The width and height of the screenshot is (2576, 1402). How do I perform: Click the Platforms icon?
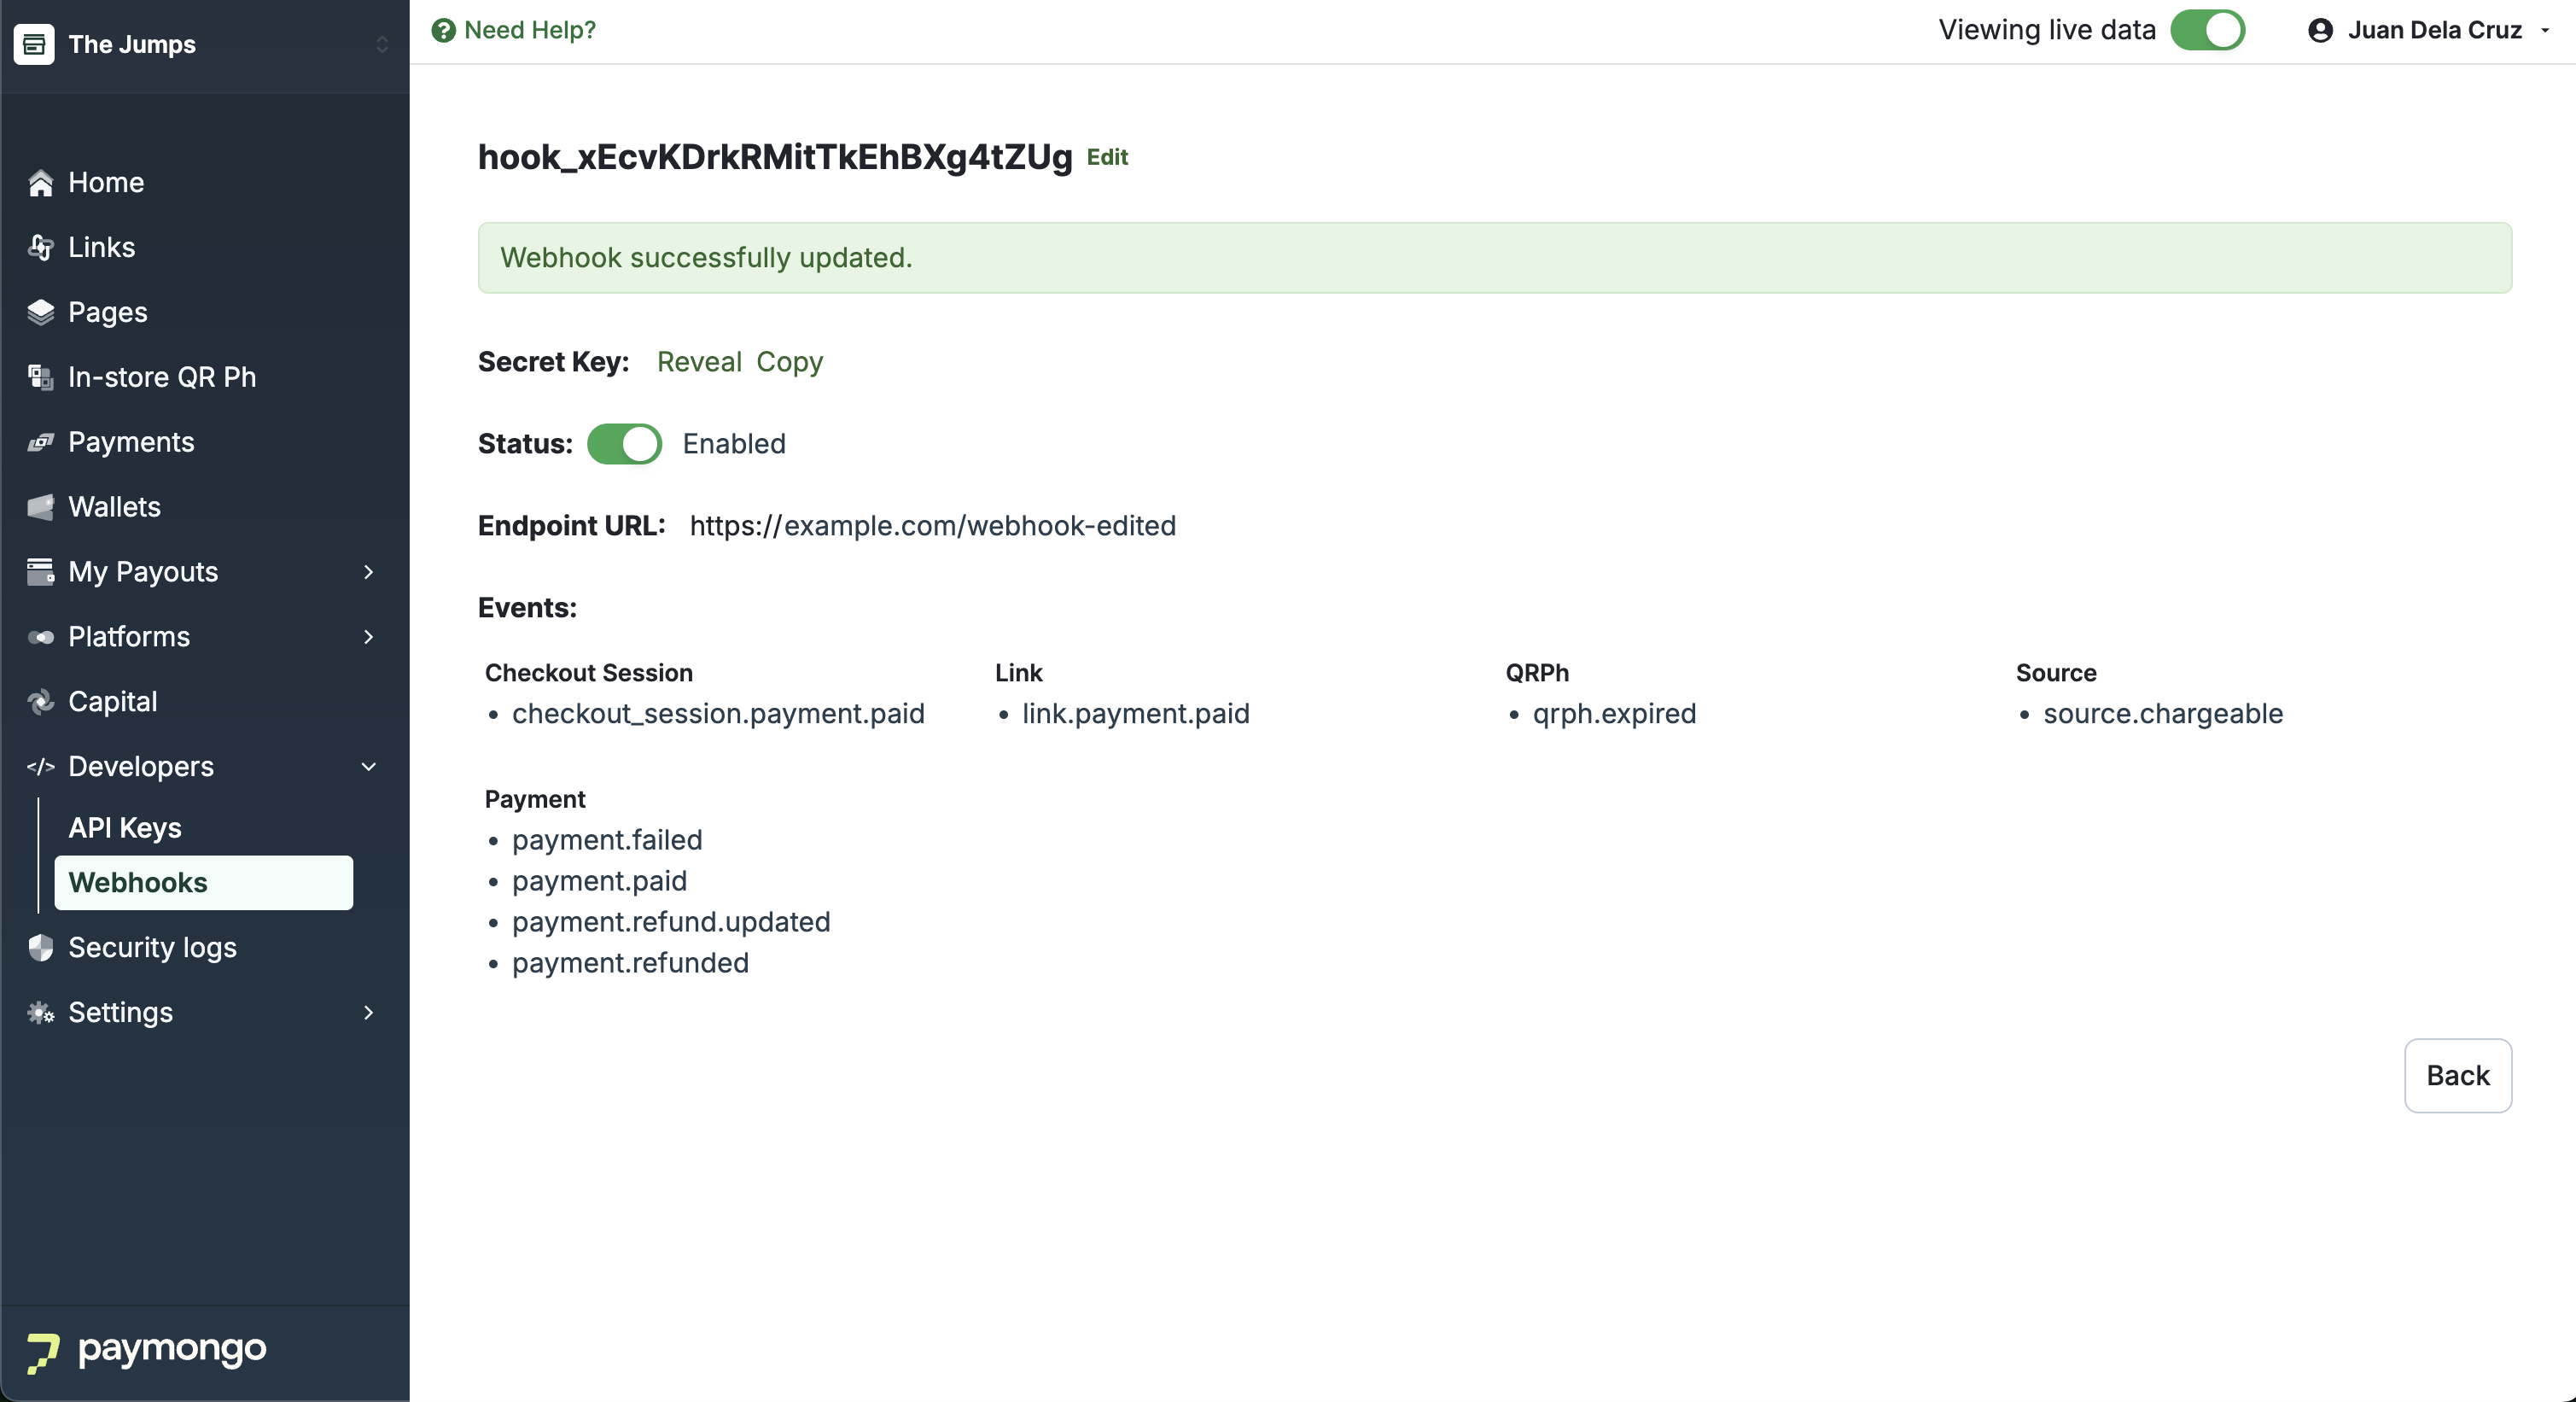click(40, 637)
